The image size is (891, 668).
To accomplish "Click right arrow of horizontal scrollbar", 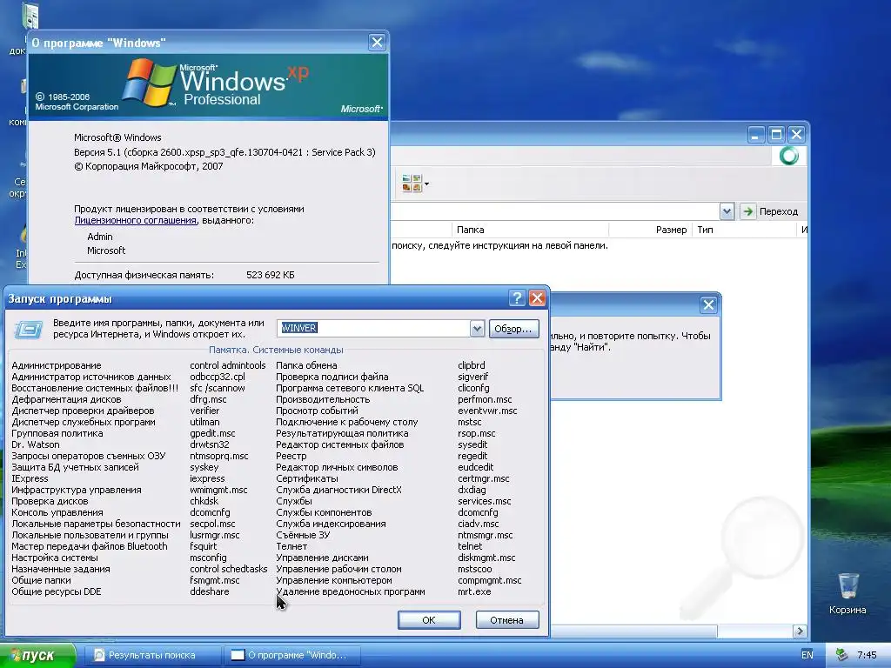I will (801, 631).
